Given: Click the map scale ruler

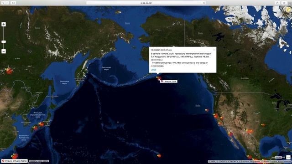Looking at the screenshot, I should pos(278,158).
